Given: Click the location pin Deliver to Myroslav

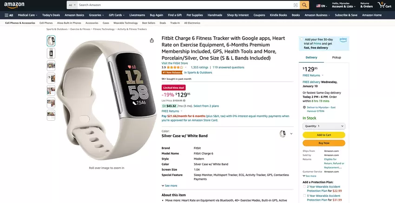Looking at the screenshot, I should click(304, 107).
